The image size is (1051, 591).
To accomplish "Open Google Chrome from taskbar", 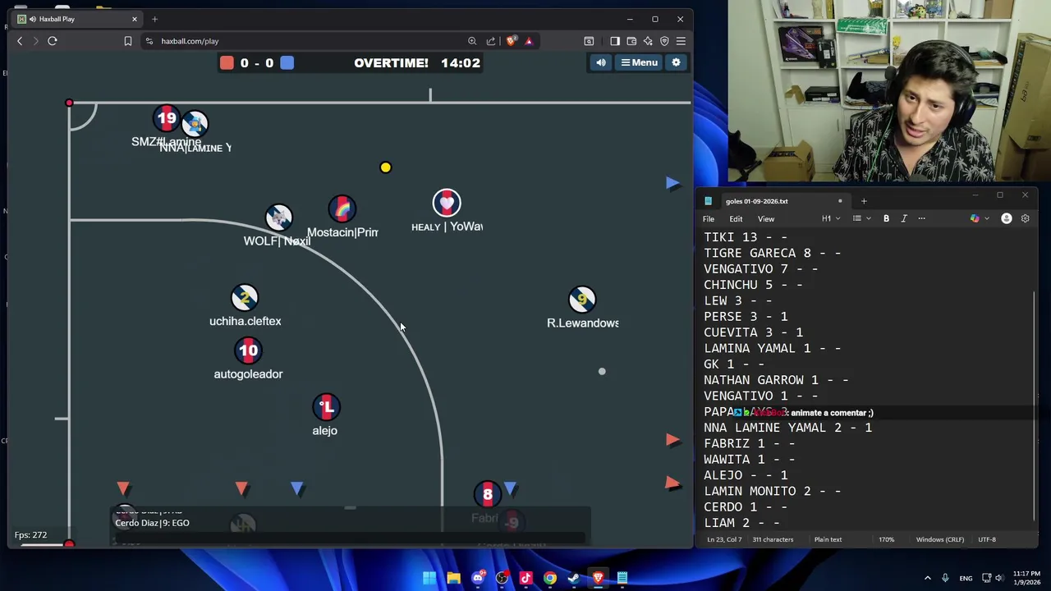I will pos(549,578).
